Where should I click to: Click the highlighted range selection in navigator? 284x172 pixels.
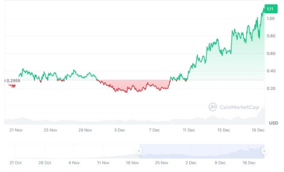pyautogui.click(x=201, y=151)
